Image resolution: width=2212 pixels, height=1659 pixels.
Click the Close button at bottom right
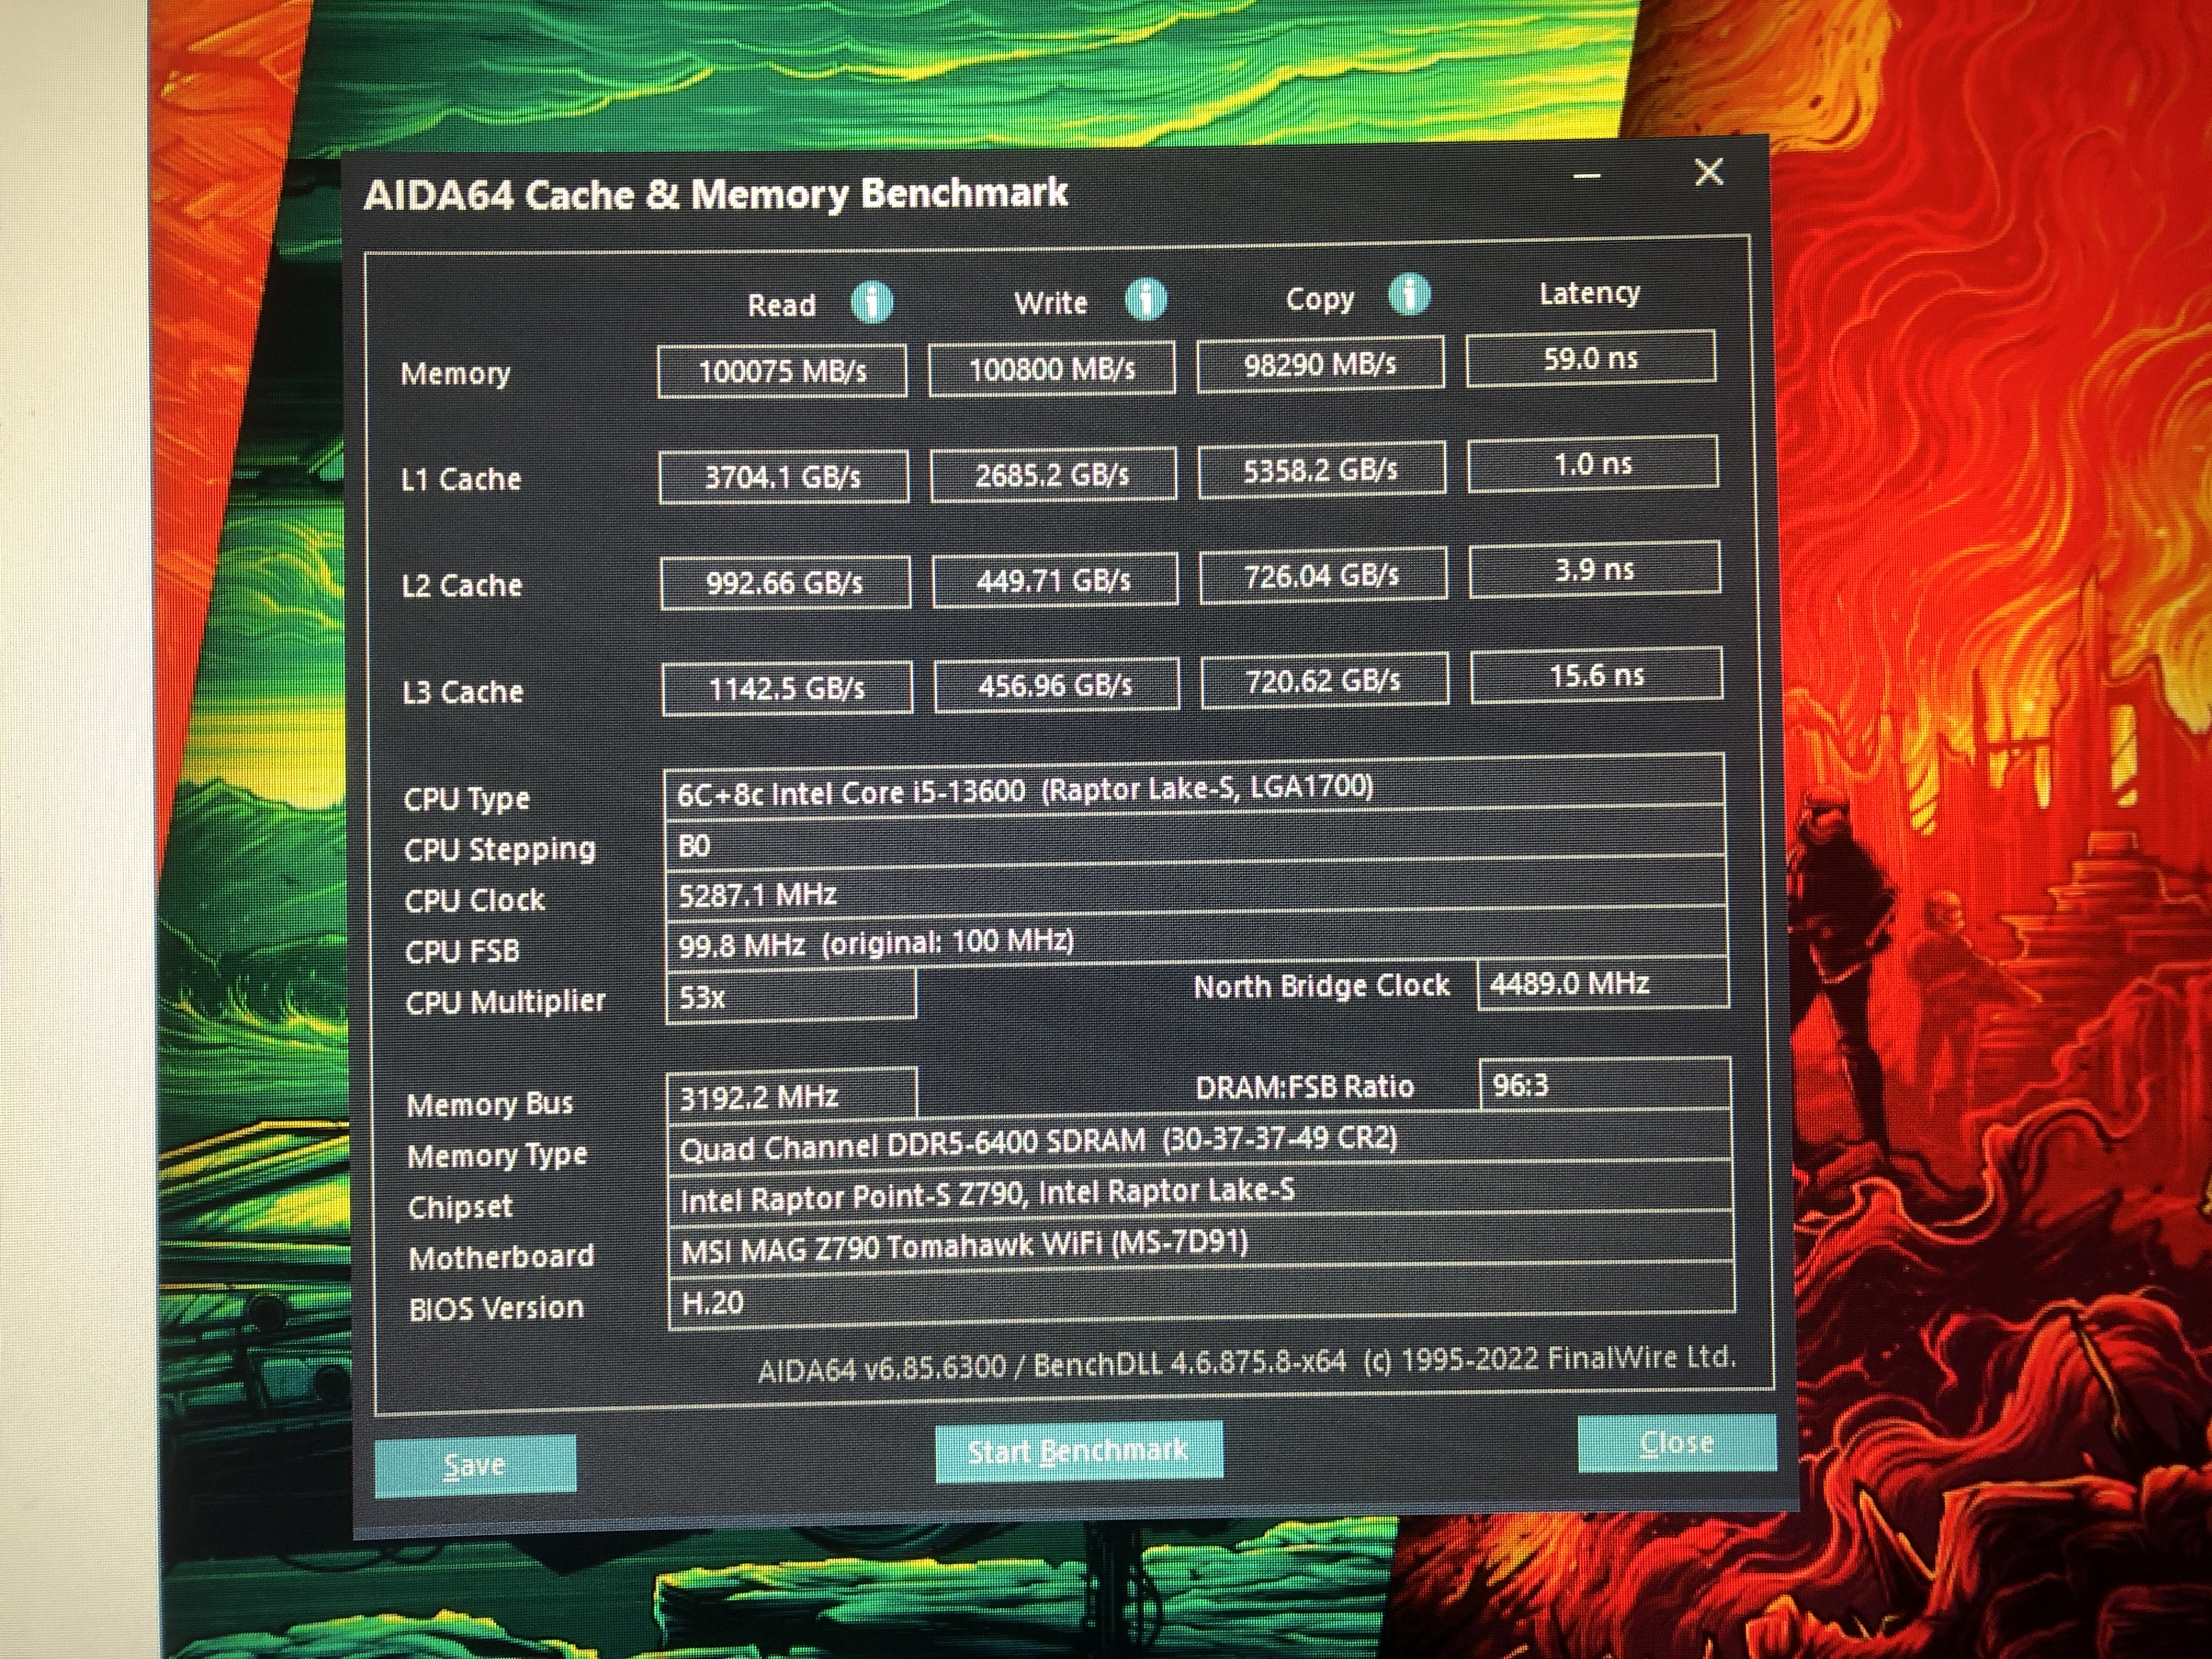[1677, 1442]
